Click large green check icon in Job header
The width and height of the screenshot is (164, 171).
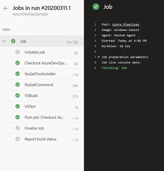[96, 7]
